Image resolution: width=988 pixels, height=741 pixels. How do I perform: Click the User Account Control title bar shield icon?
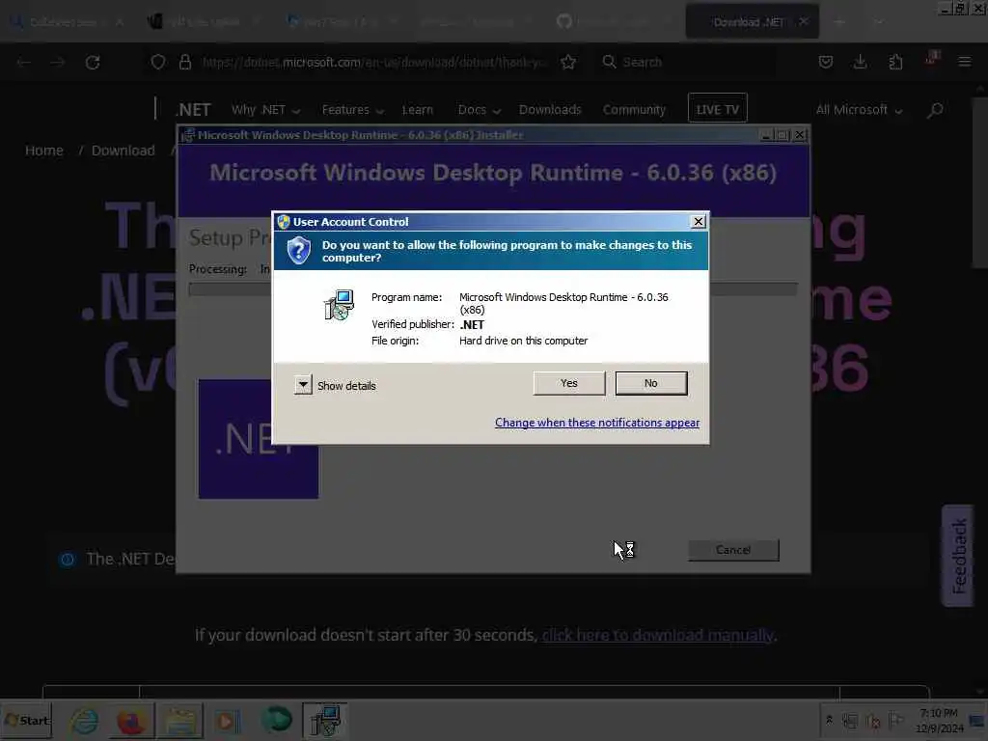click(284, 222)
